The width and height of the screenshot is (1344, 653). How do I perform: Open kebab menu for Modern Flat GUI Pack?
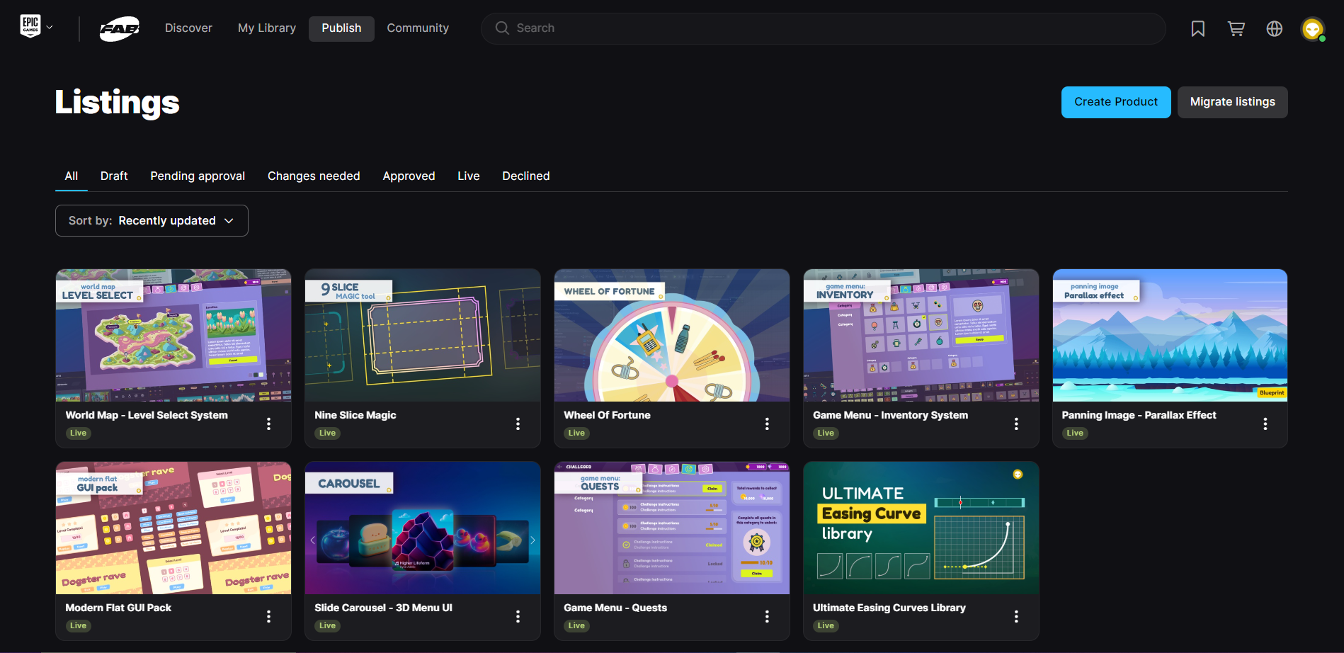point(268,616)
